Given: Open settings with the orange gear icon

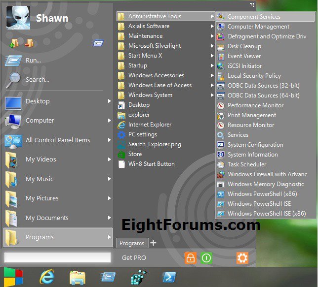Looking at the screenshot, I should pos(242,258).
